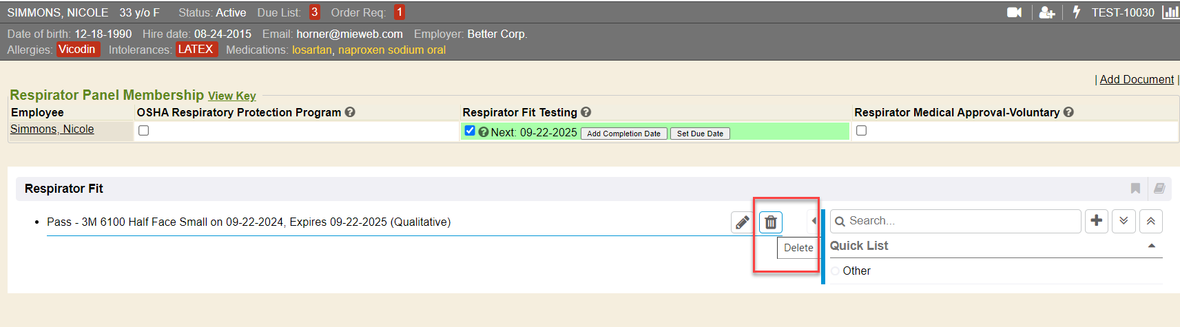Click the bookmark icon in Respirator Fit header
Image resolution: width=1180 pixels, height=327 pixels.
tap(1135, 189)
